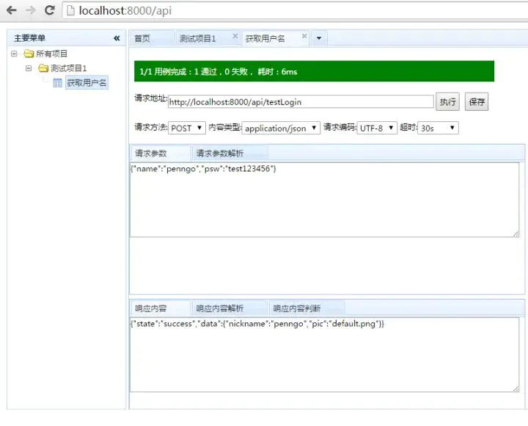The image size is (528, 426).
Task: Grab the request textarea resize handle
Action: click(x=516, y=234)
